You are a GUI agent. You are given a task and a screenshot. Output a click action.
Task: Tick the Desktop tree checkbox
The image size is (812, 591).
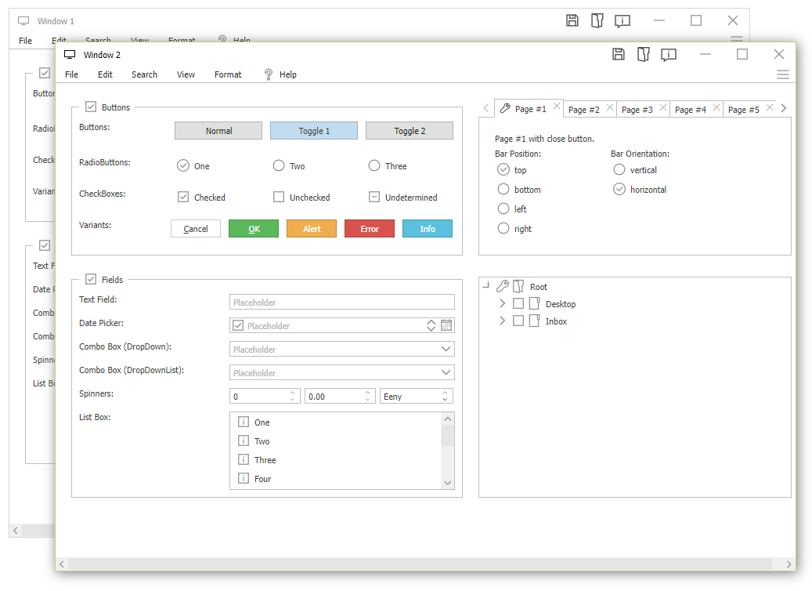point(518,303)
